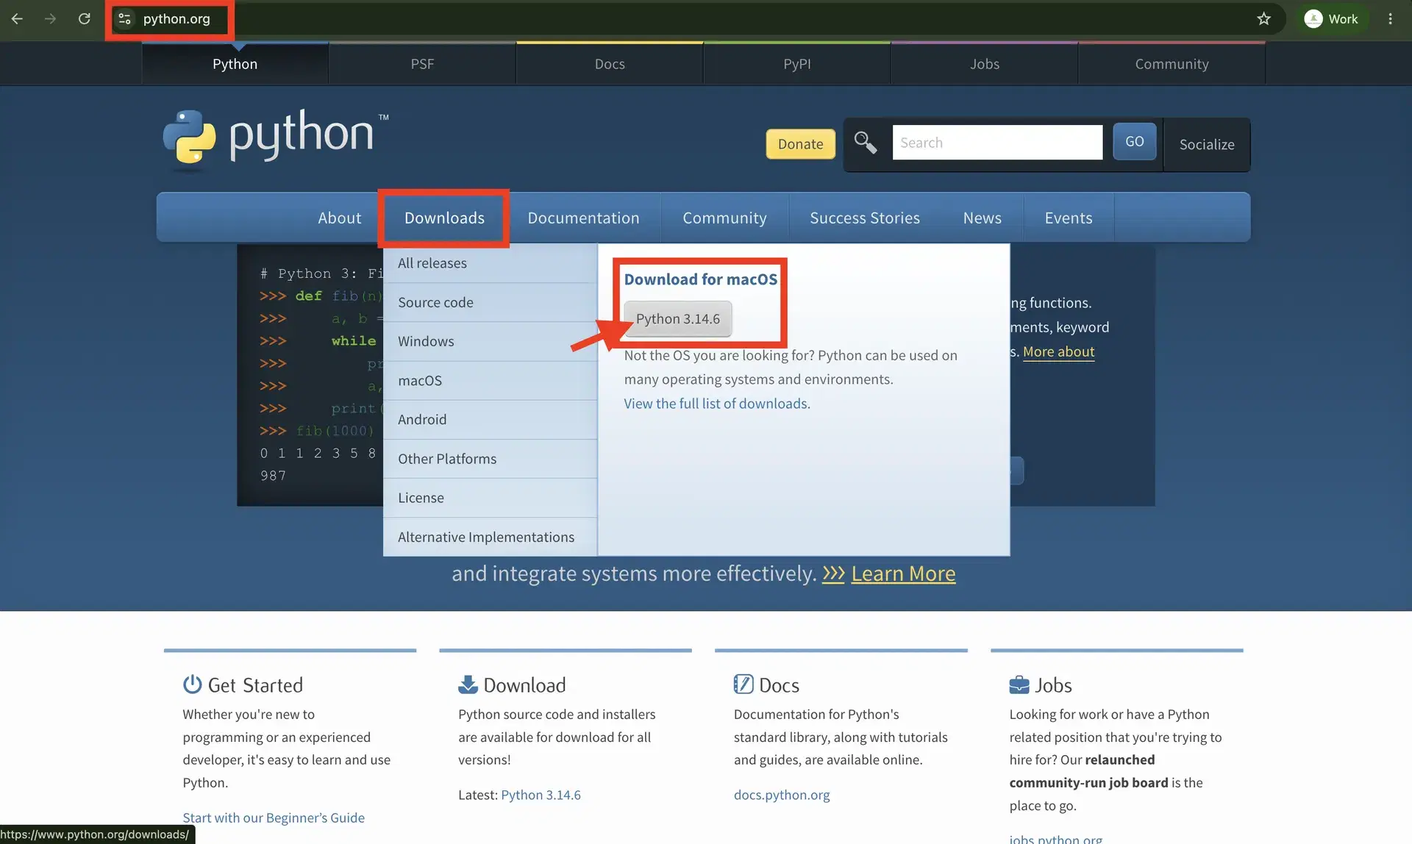Image resolution: width=1412 pixels, height=844 pixels.
Task: Select Android in Downloads menu
Action: pos(490,420)
